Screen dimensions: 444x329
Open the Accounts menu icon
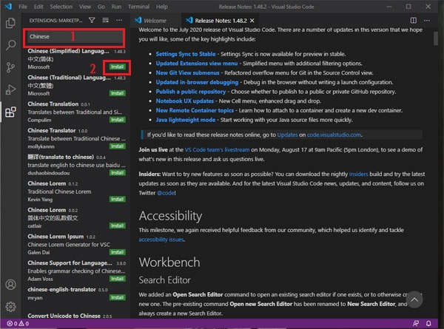coord(11,285)
